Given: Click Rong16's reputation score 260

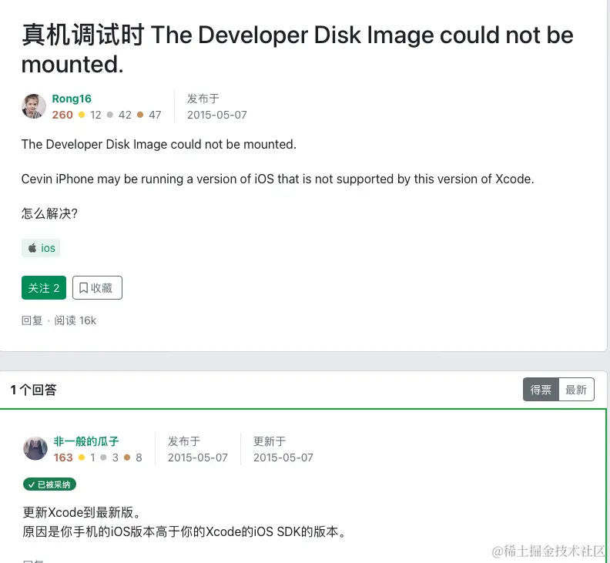Looking at the screenshot, I should pos(62,115).
